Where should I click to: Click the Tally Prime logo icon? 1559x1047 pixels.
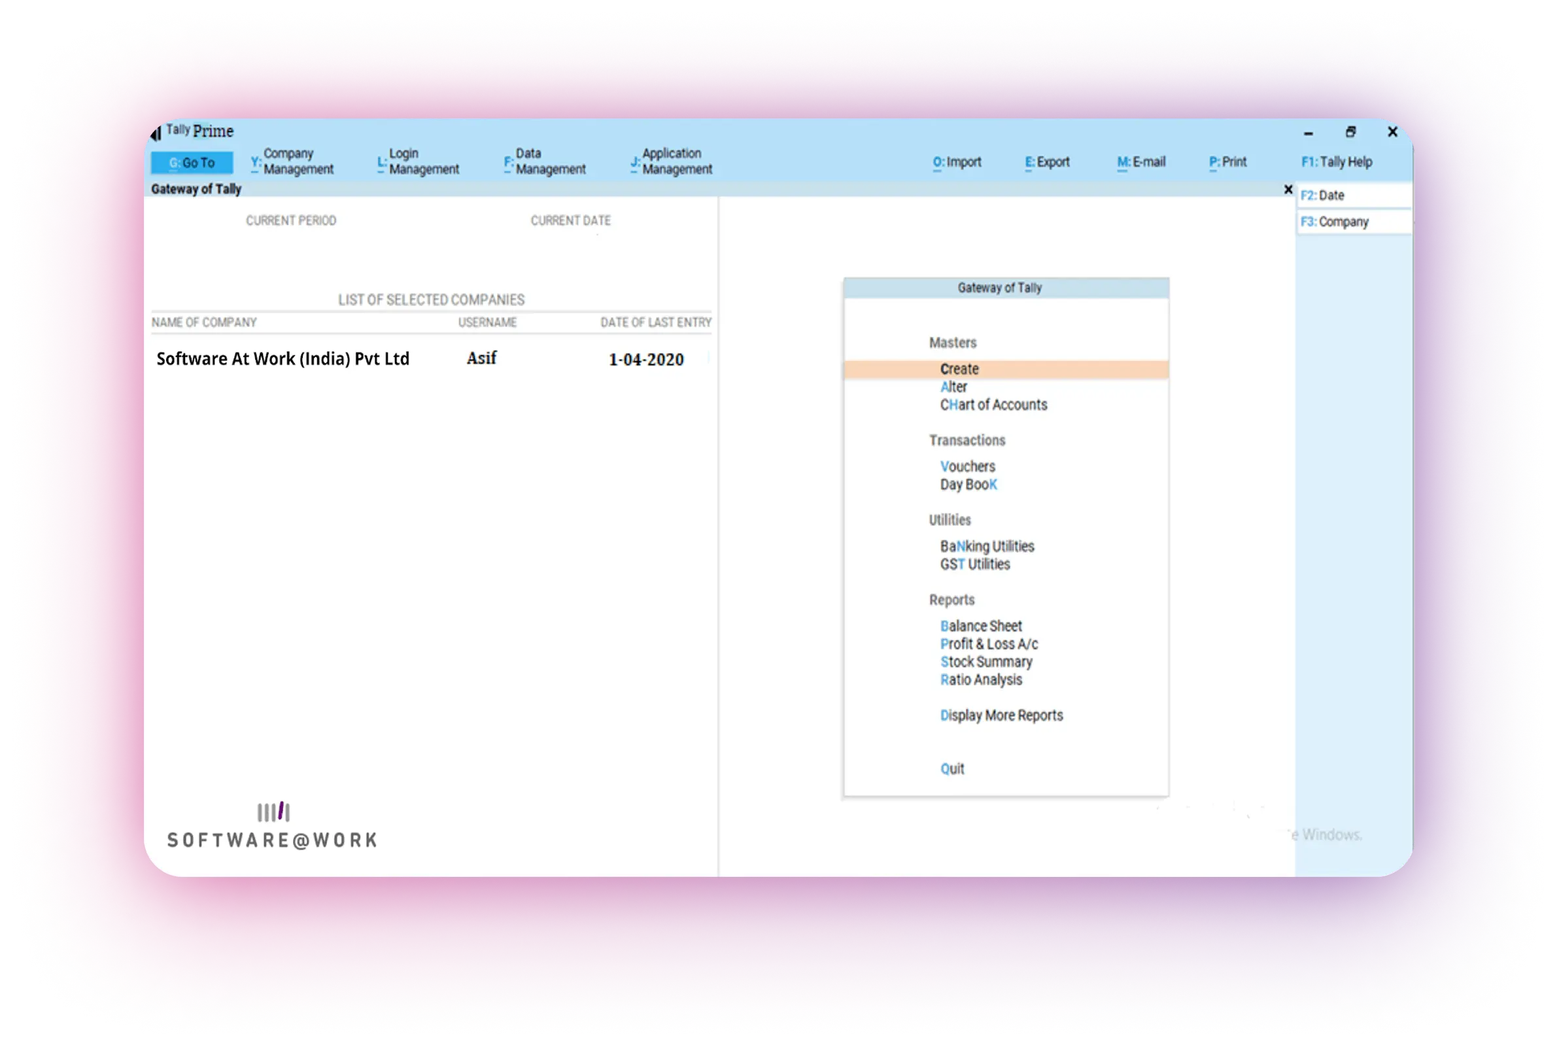tap(156, 133)
